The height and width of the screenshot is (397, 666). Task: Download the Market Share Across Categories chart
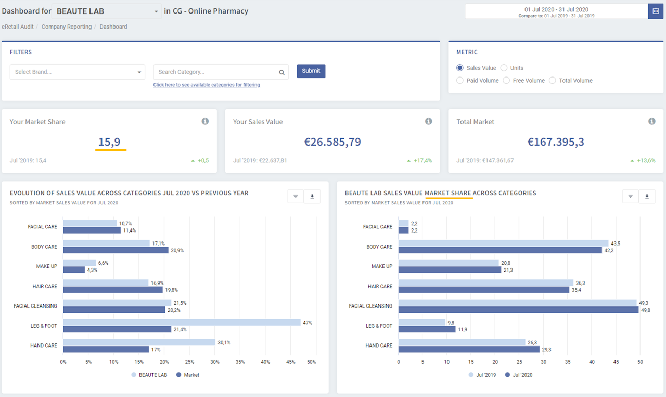[647, 196]
